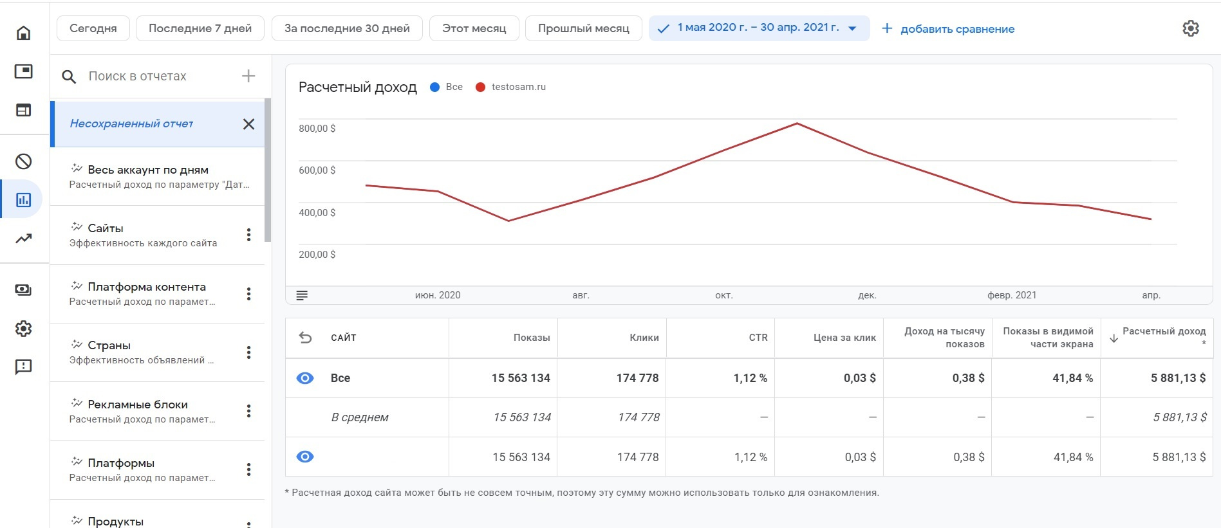This screenshot has height=528, width=1221.
Task: Open the options menu for Страны report
Action: (x=248, y=352)
